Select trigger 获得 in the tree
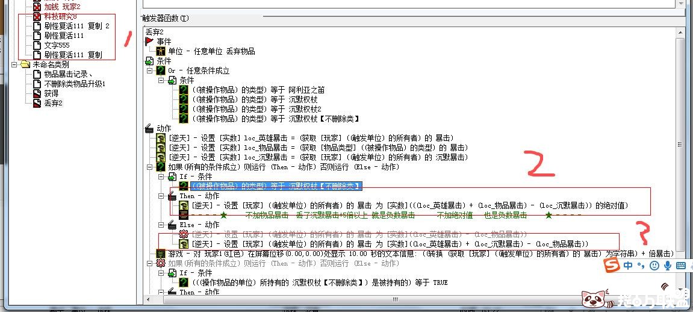Image resolution: width=693 pixels, height=312 pixels. [51, 93]
